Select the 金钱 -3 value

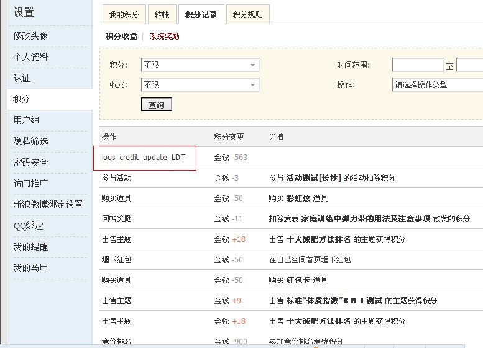[x=226, y=178]
